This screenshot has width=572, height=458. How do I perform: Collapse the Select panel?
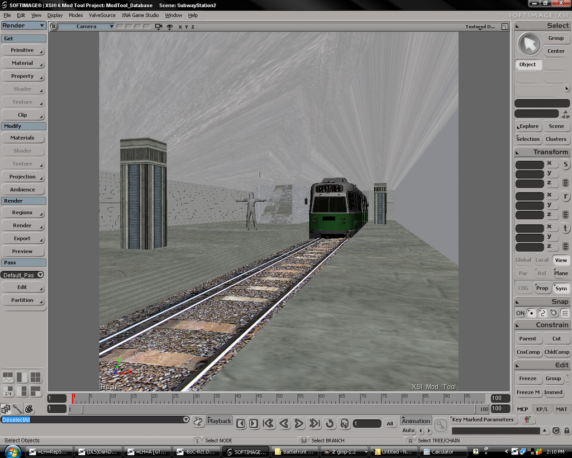tap(517, 26)
